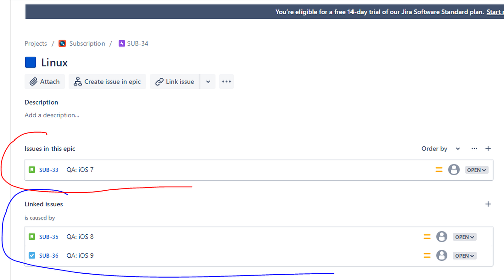Viewport: 504px width, 280px height.
Task: Click the Linux epic title
Action: [55, 63]
